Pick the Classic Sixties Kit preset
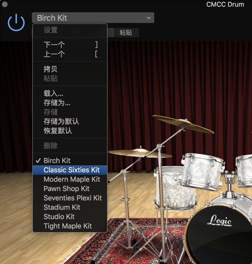 click(70, 170)
